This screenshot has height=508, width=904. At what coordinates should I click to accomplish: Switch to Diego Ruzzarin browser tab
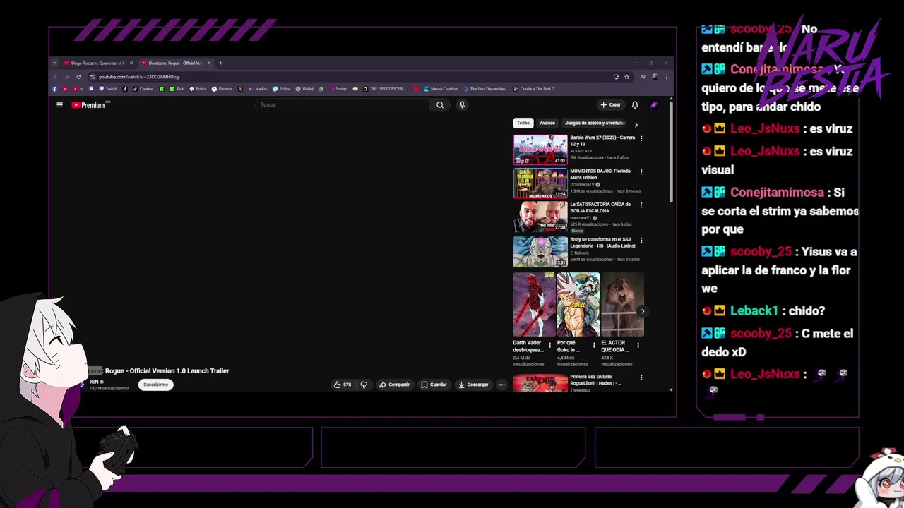(x=97, y=63)
